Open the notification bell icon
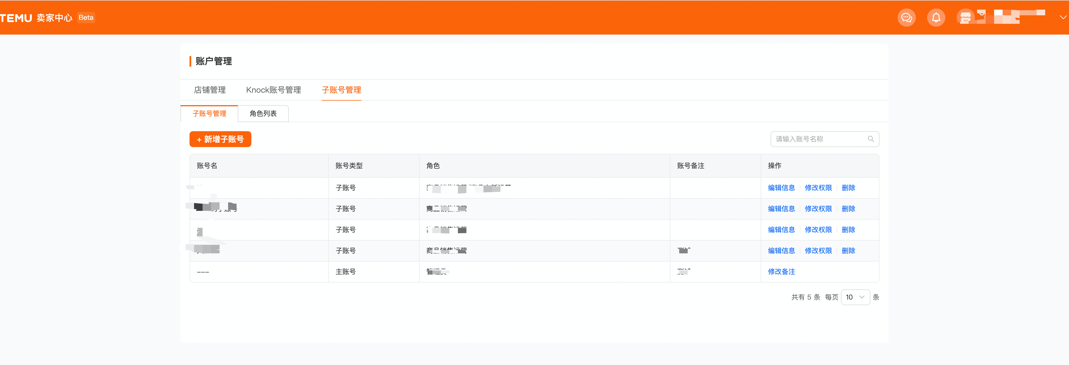Image resolution: width=1069 pixels, height=365 pixels. pyautogui.click(x=936, y=17)
